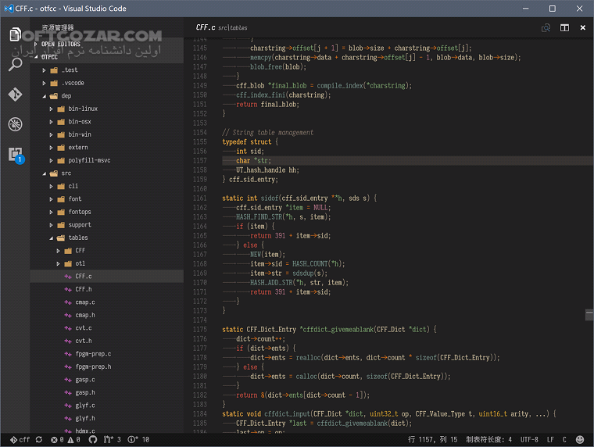Expand the bin-win folder
Screen dimensions: 594x447
coord(107,134)
